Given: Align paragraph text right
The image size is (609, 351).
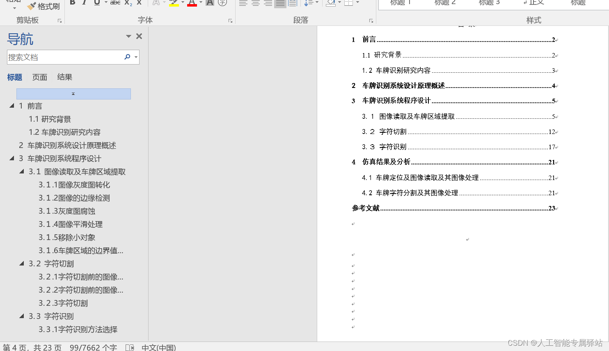Looking at the screenshot, I should coord(268,3).
